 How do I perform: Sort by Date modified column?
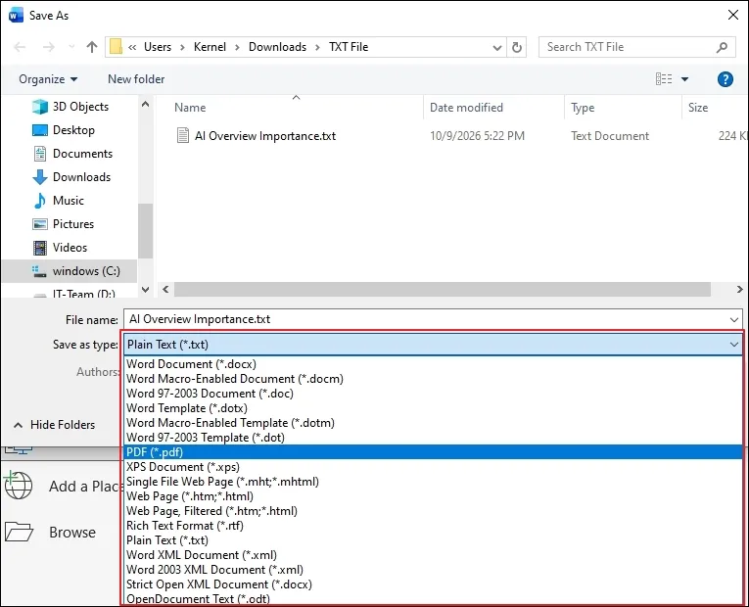(466, 108)
